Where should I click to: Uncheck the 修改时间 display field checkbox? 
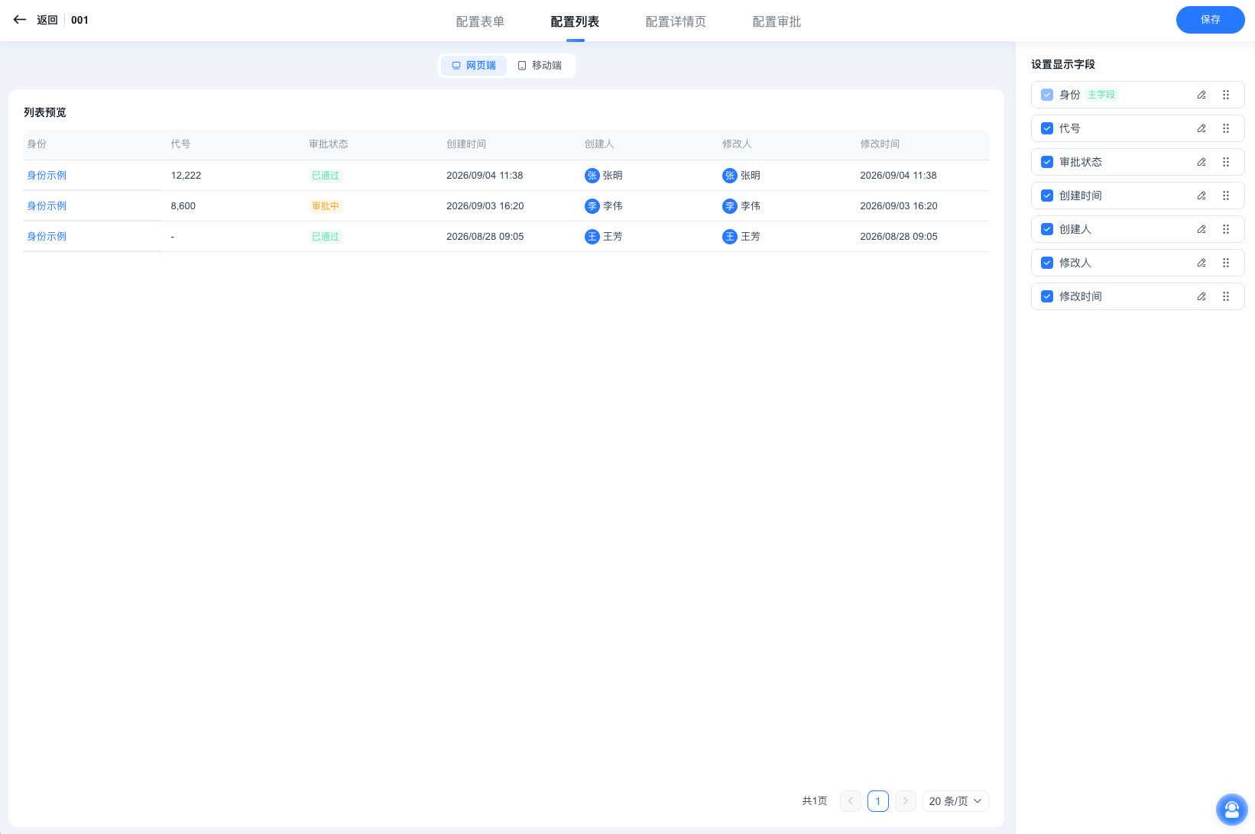tap(1047, 296)
